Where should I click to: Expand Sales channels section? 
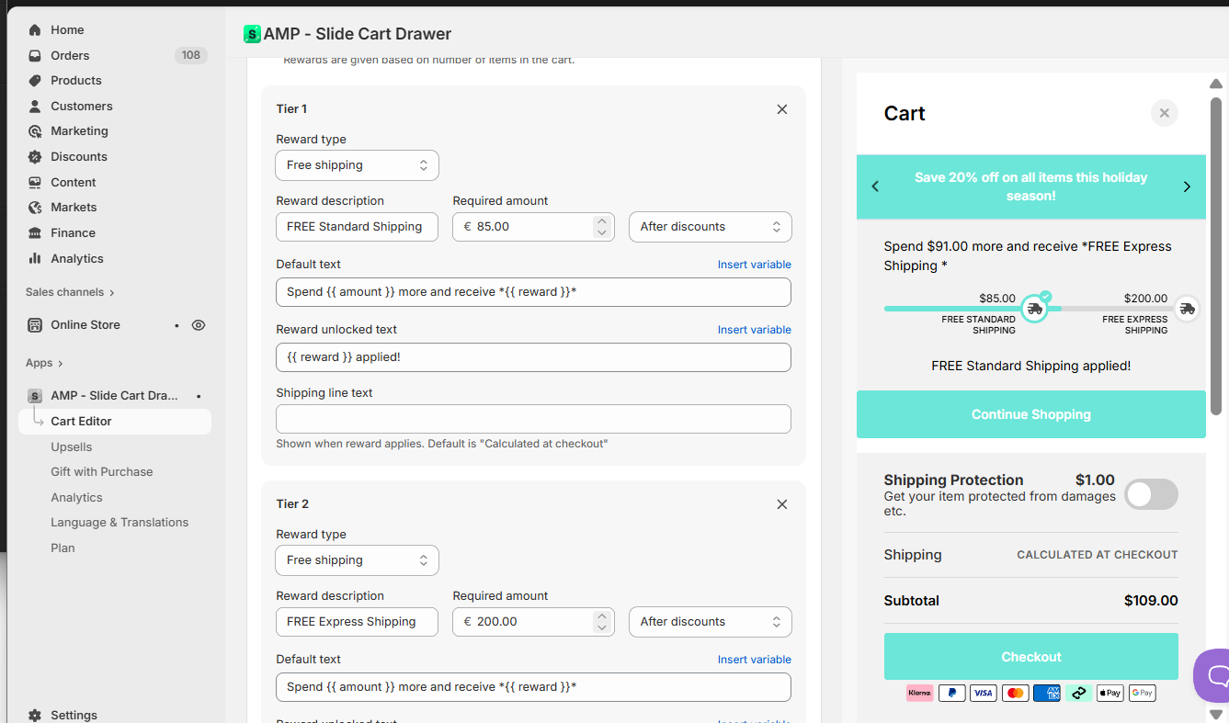[x=70, y=292]
